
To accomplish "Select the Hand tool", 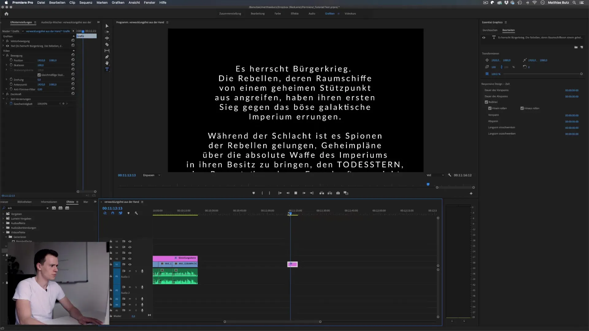I will [107, 63].
